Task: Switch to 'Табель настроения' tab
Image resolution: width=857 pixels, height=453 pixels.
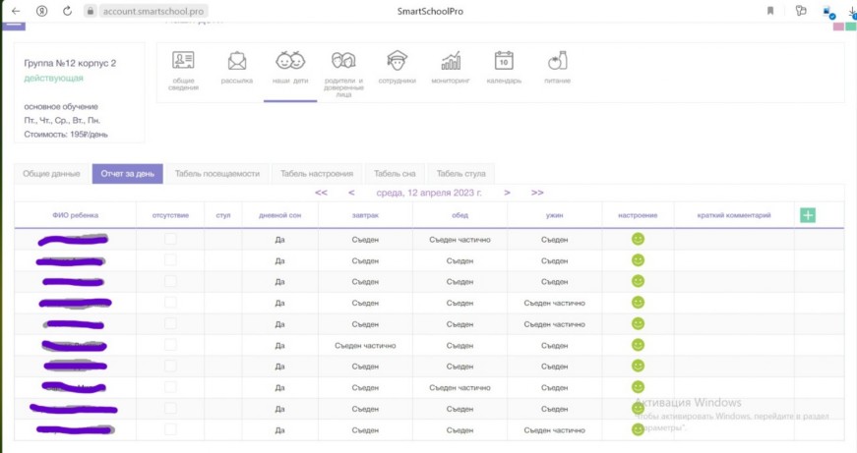Action: point(317,174)
